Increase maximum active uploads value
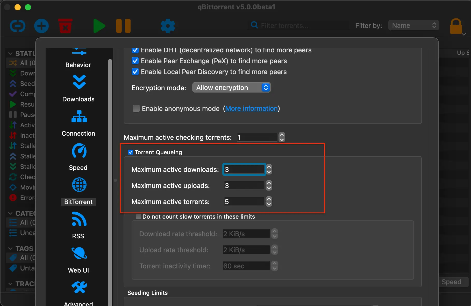This screenshot has width=471, height=306. 269,183
